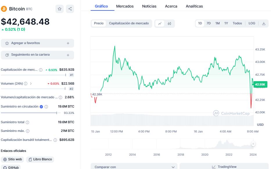Download the chart with export icon
This screenshot has width=271, height=169.
coord(264,23)
